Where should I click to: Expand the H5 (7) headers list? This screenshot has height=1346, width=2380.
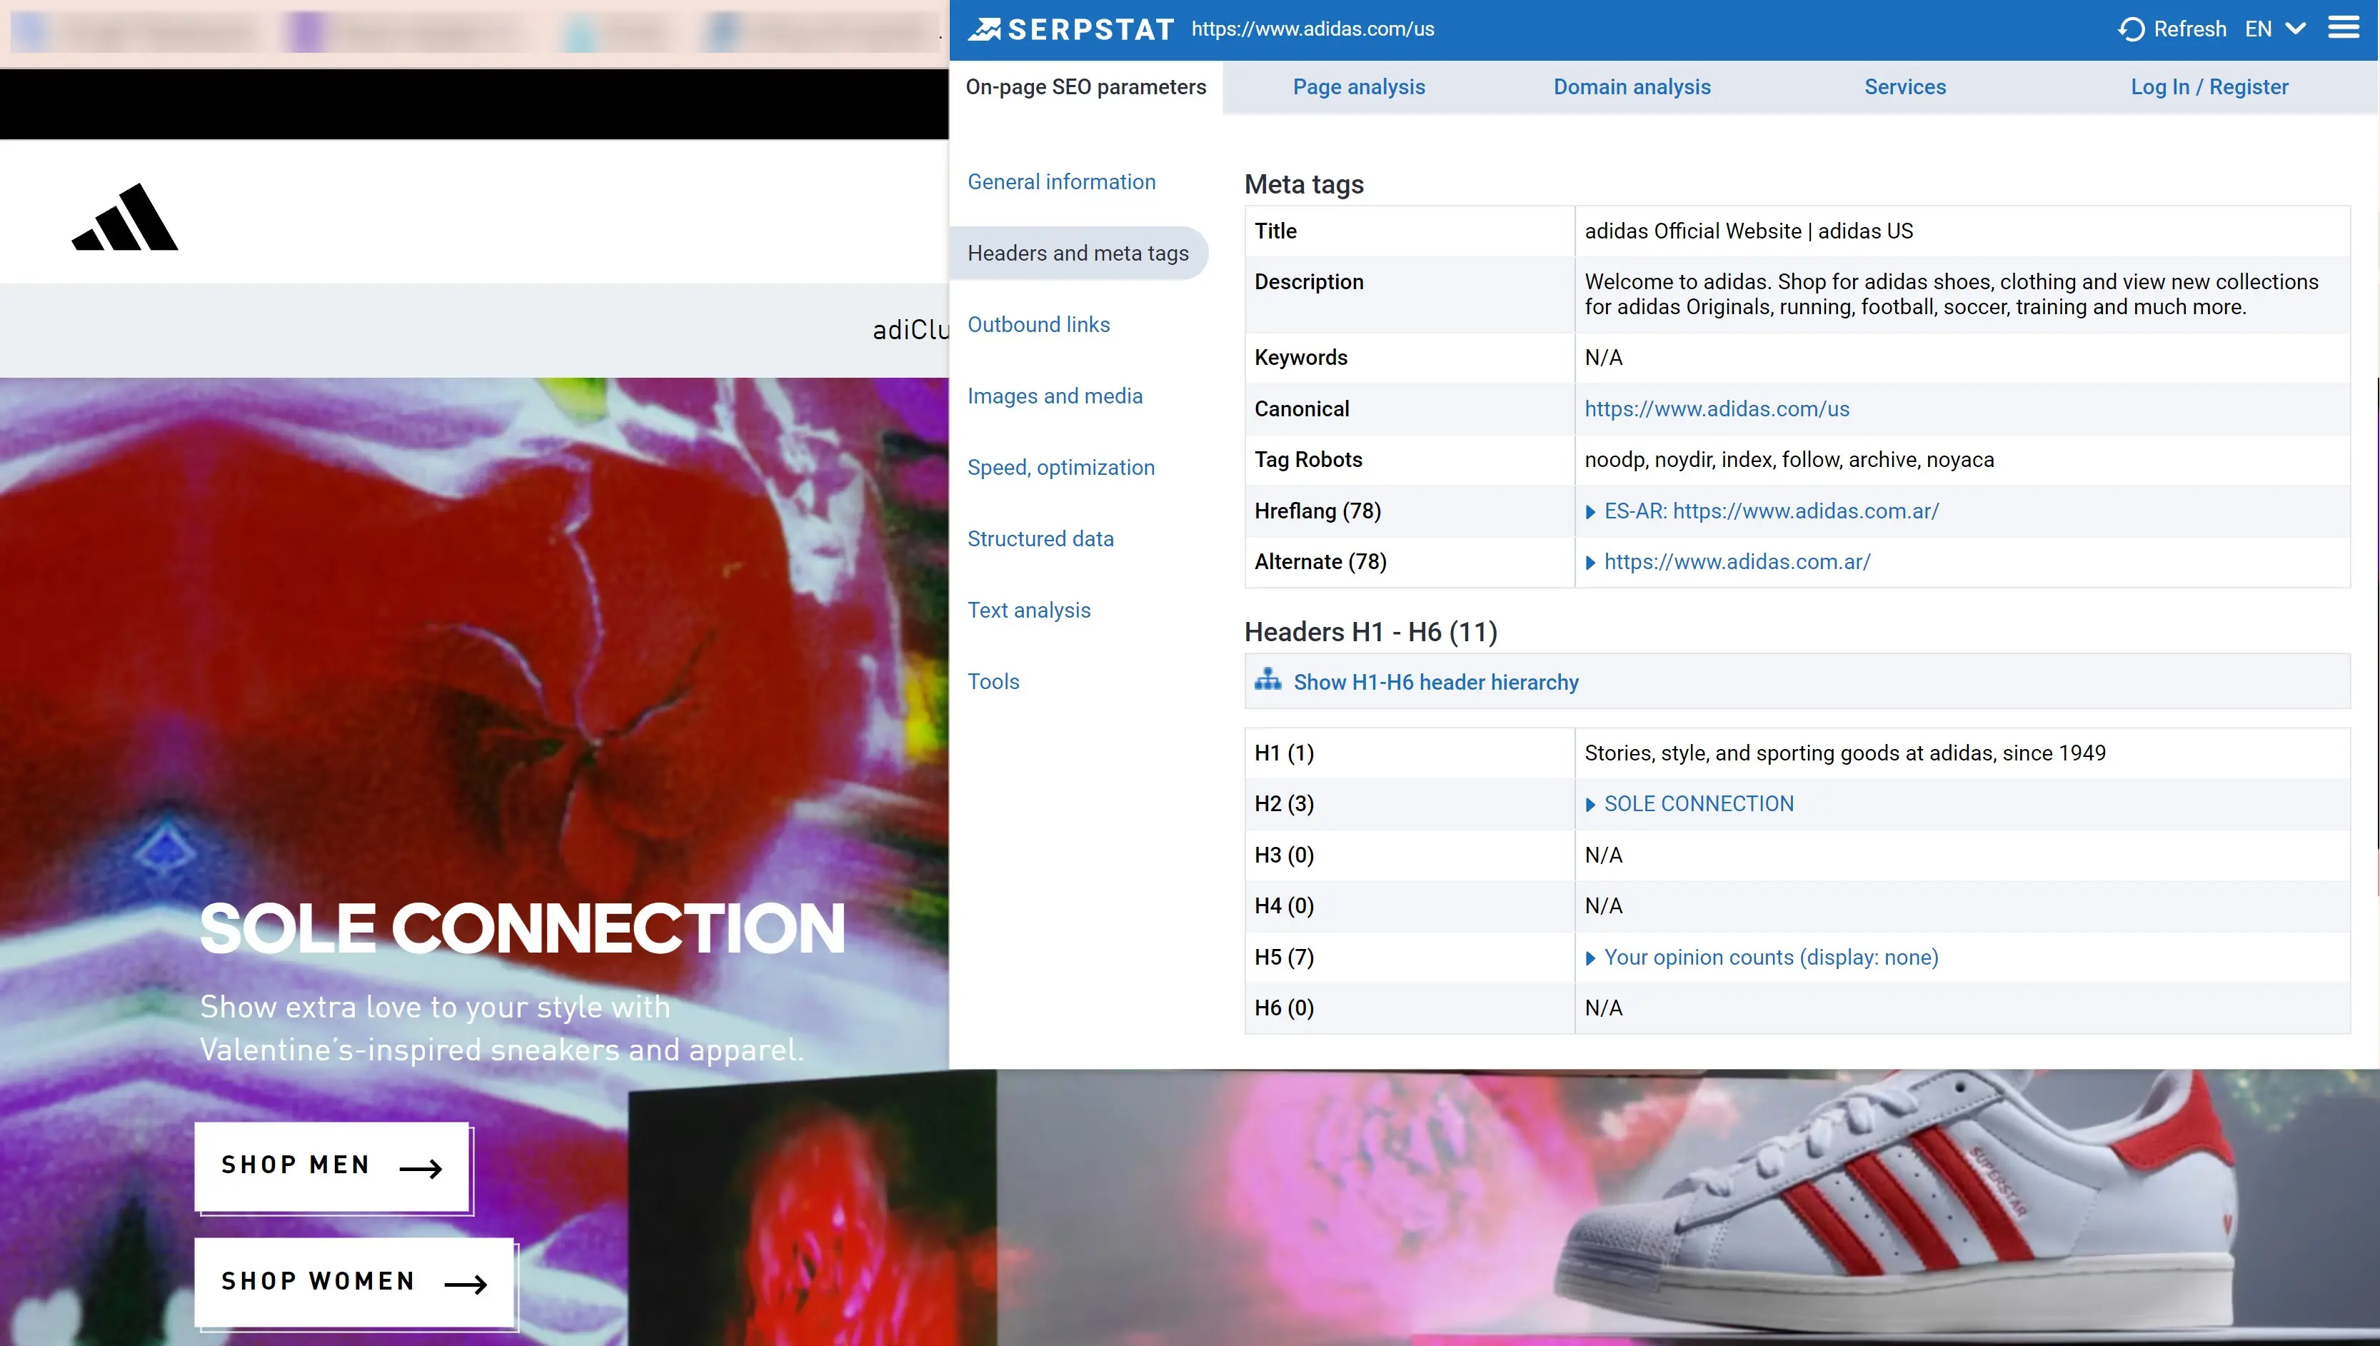coord(1590,959)
